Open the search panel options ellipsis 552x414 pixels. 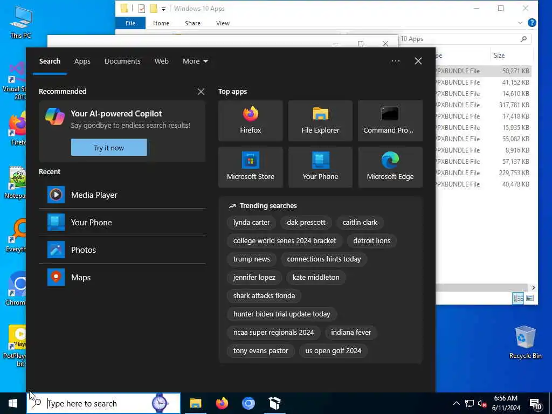(x=395, y=61)
